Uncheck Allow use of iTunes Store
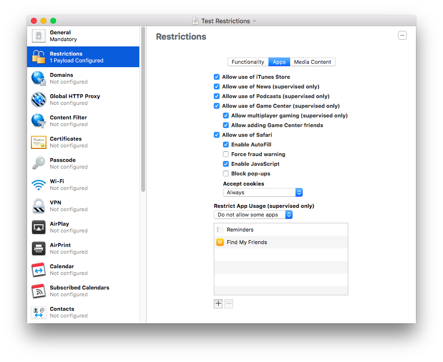The width and height of the screenshot is (443, 362). (217, 77)
